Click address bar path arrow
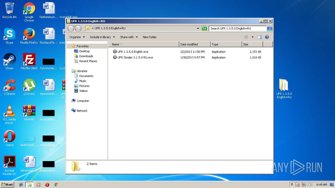The width and height of the screenshot is (335, 188). (93, 28)
